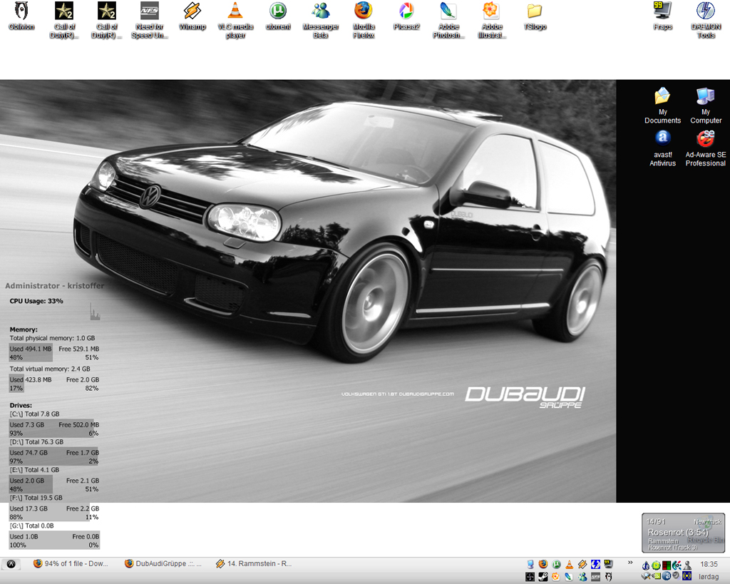730x584 pixels.
Task: Click the uTorrent icon in quick launch bar
Action: (x=556, y=564)
